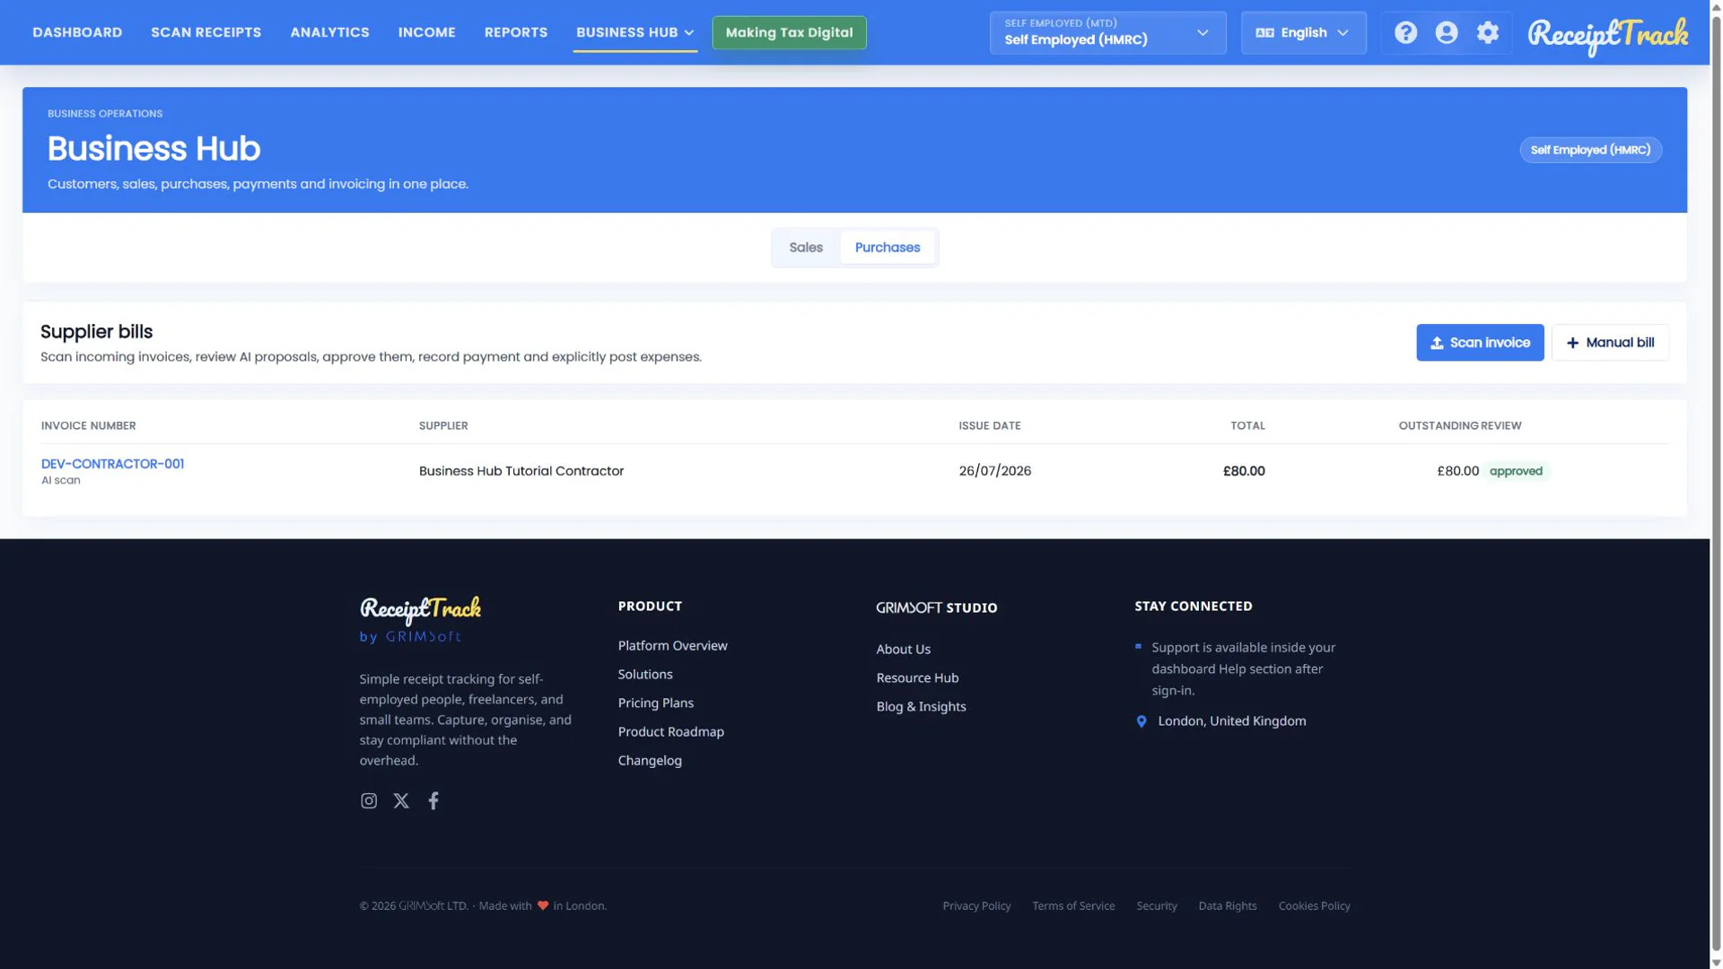The height and width of the screenshot is (969, 1723).
Task: Click the issue date 26/07/2026
Action: click(x=994, y=471)
